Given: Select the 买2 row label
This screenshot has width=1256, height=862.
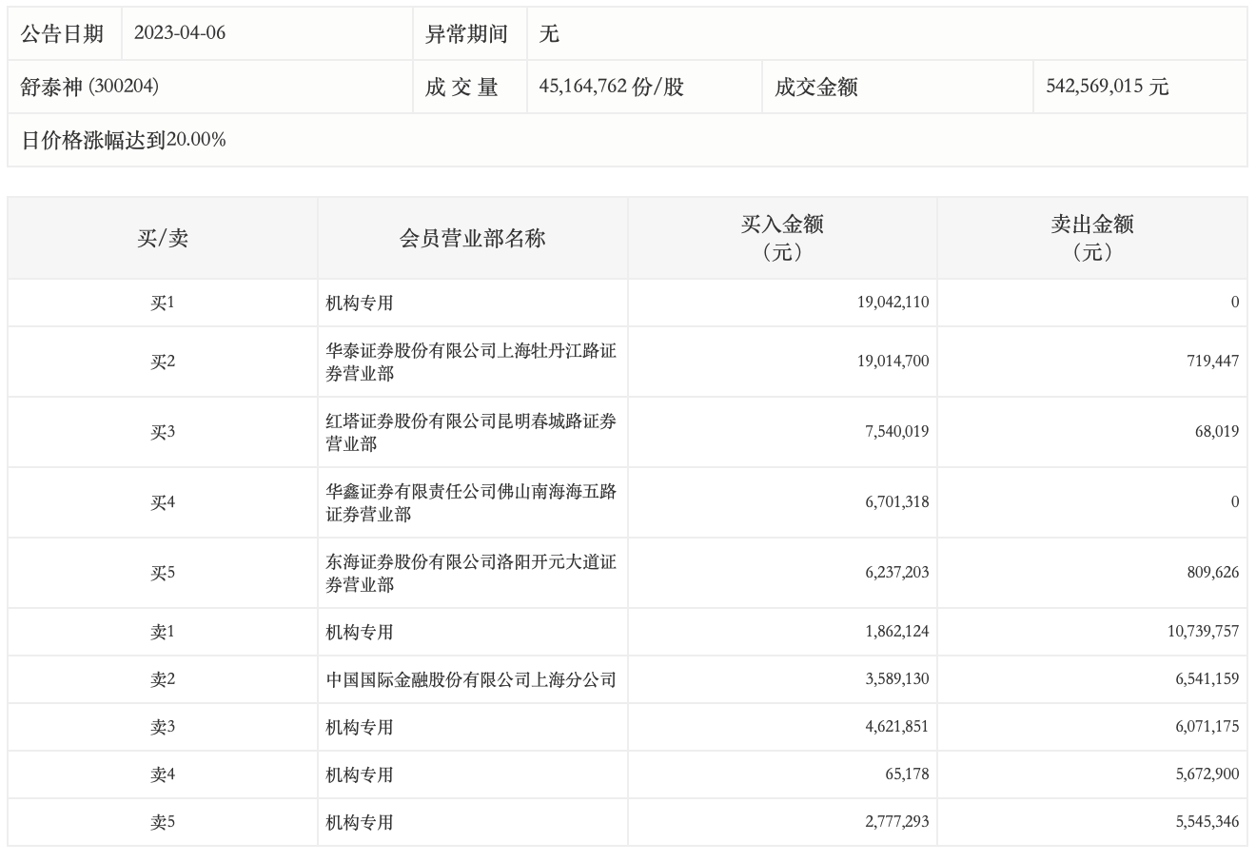Looking at the screenshot, I should point(163,362).
